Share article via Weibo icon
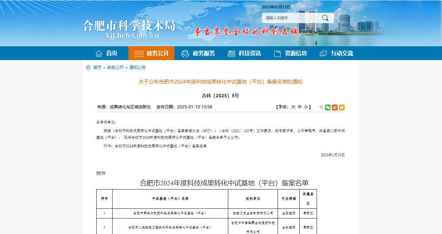Image resolution: width=442 pixels, height=234 pixels. (335, 107)
